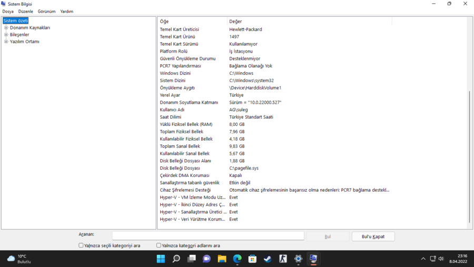The width and height of the screenshot is (474, 267).
Task: Click the C:\pagefile.sys value
Action: click(244, 168)
